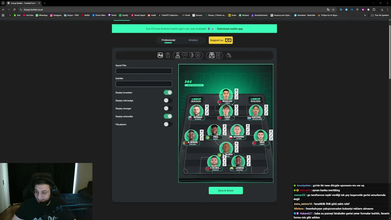The image size is (391, 220).
Task: Open the browser extensions puzzle icon
Action: tap(374, 9)
